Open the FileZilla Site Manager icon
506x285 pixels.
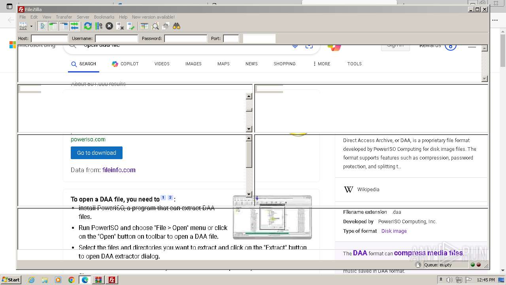click(x=23, y=26)
